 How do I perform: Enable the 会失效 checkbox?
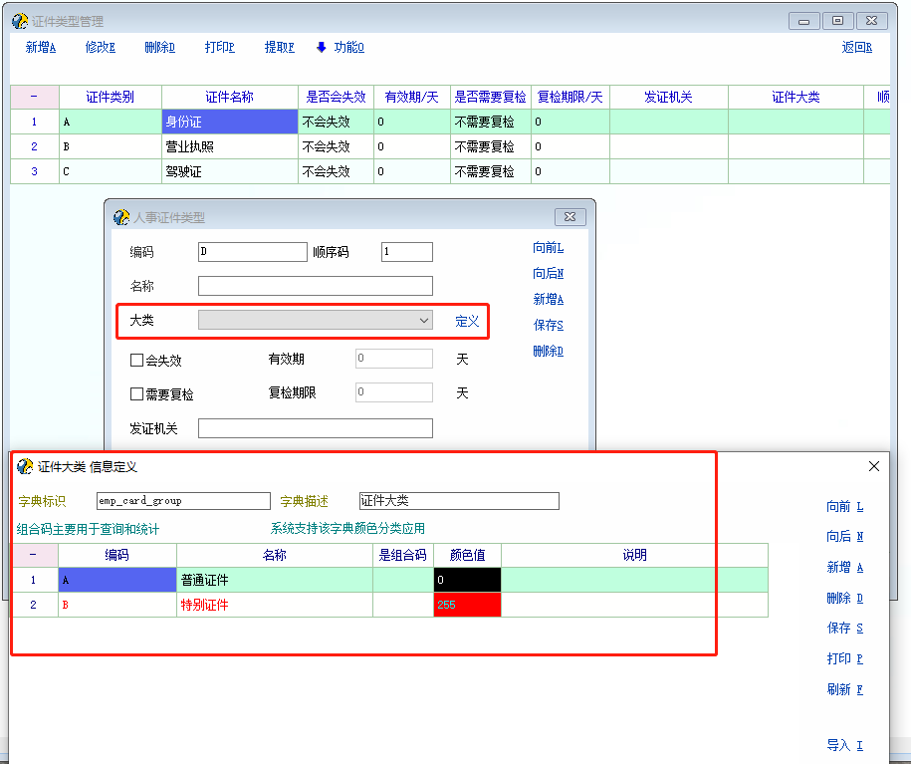pos(137,361)
